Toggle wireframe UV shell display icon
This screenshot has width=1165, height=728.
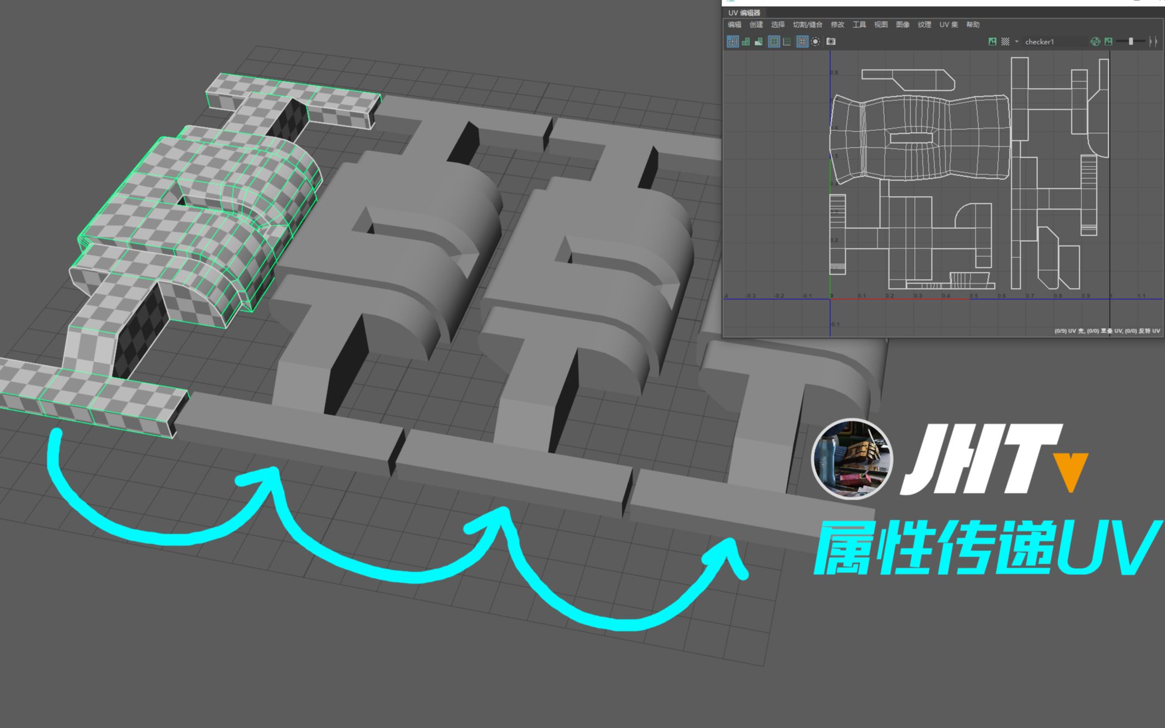click(733, 42)
